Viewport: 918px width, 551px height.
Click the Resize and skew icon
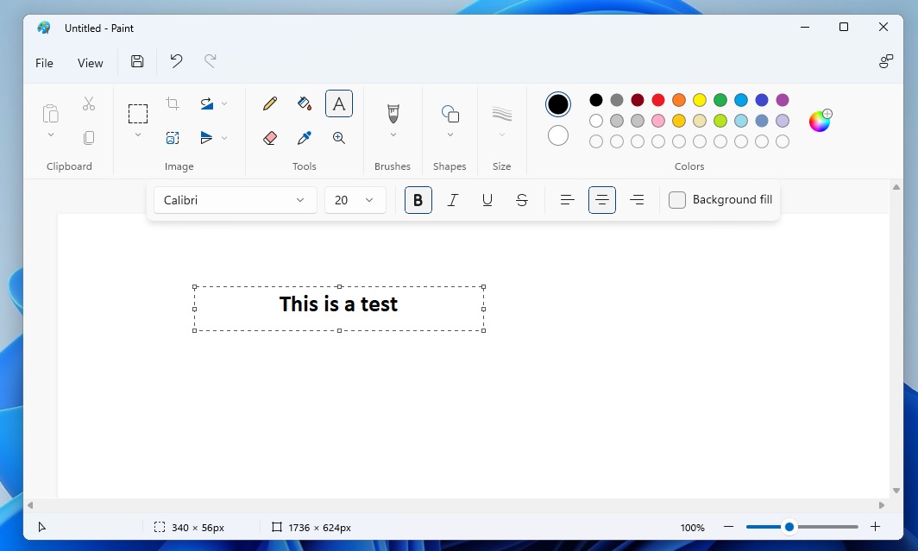click(173, 137)
